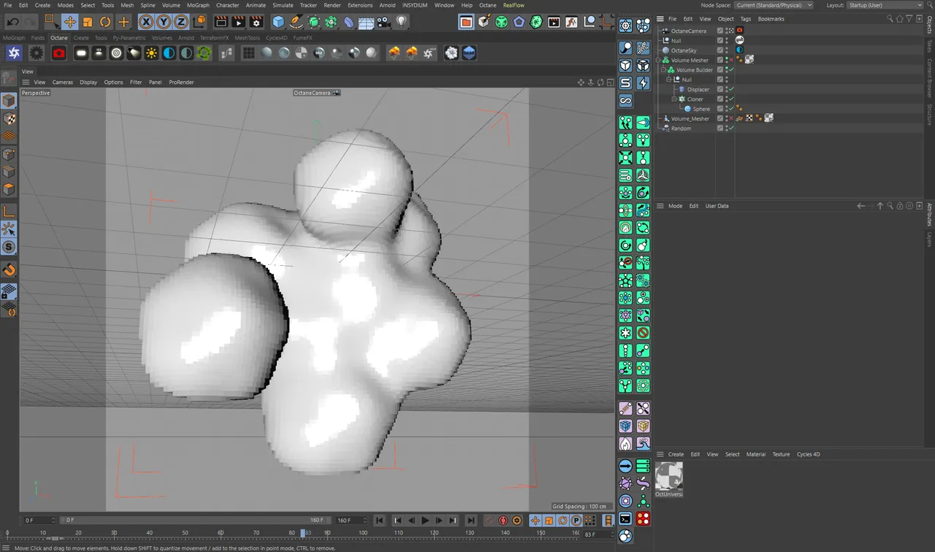Go to end of animation

click(471, 521)
